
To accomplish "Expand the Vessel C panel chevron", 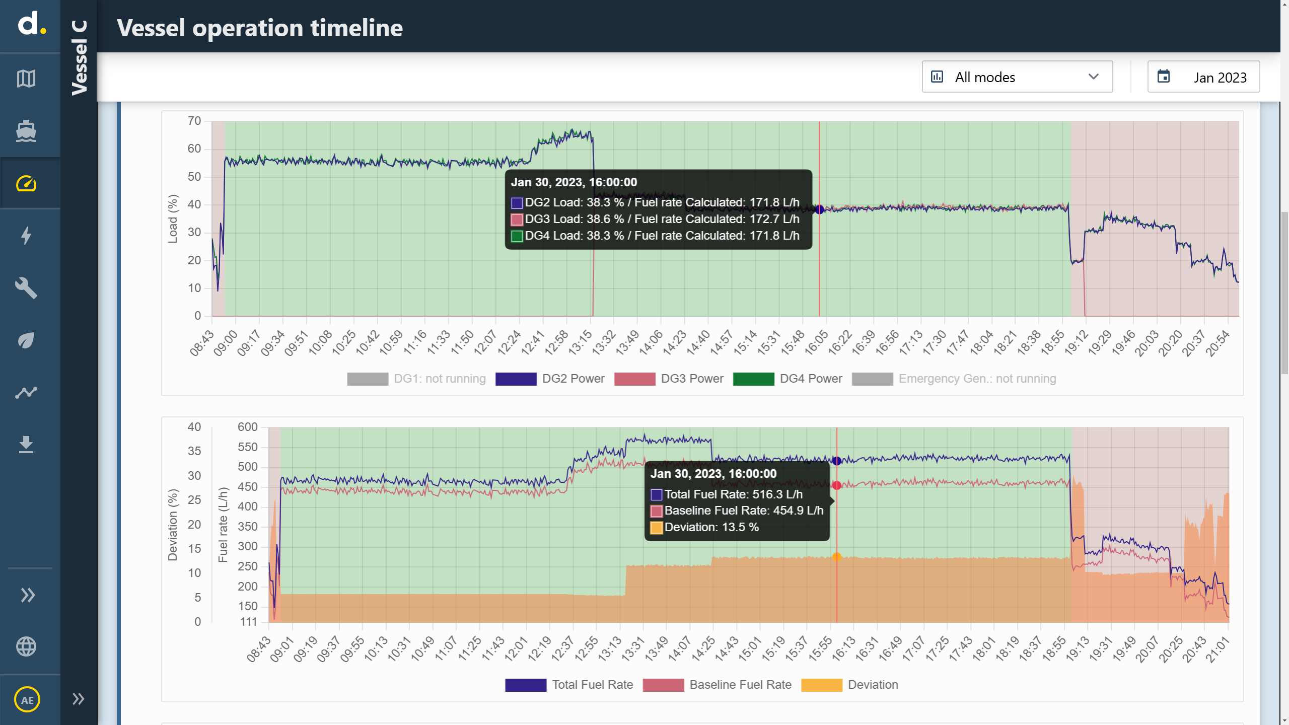I will tap(78, 699).
